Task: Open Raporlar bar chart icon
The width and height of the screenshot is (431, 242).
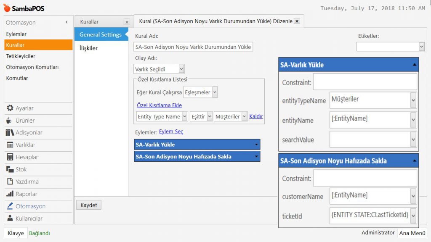Action: click(10, 194)
